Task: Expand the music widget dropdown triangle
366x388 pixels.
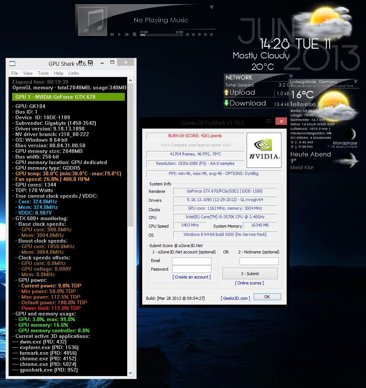Action: [x=211, y=7]
